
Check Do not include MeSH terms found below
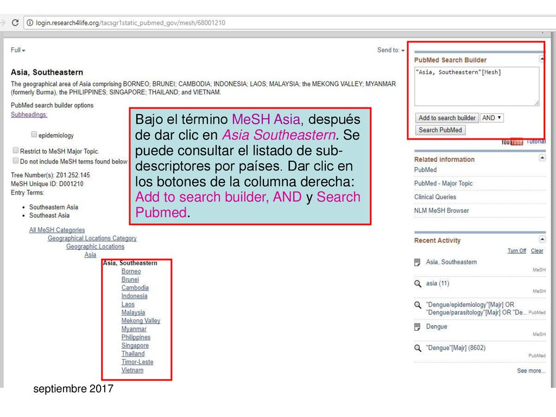tap(16, 161)
